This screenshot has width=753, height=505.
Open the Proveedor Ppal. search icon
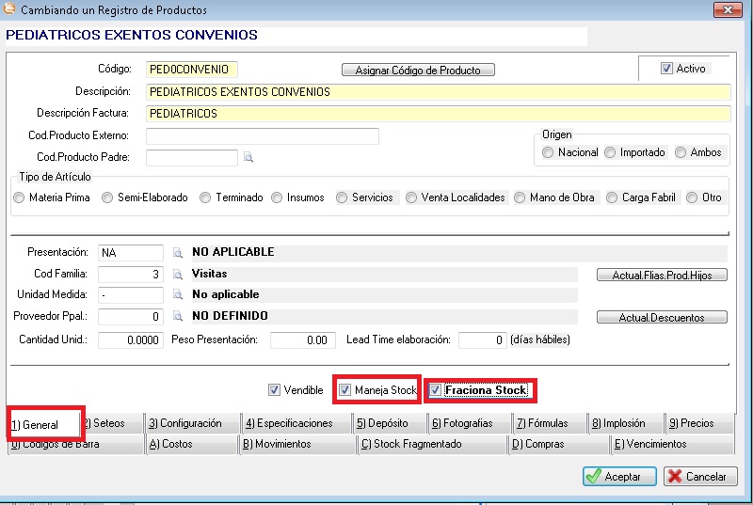[x=177, y=317]
